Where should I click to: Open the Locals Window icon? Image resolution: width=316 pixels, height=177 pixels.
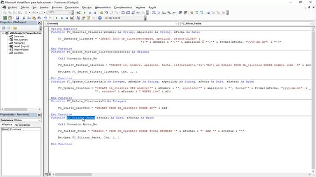(123, 13)
